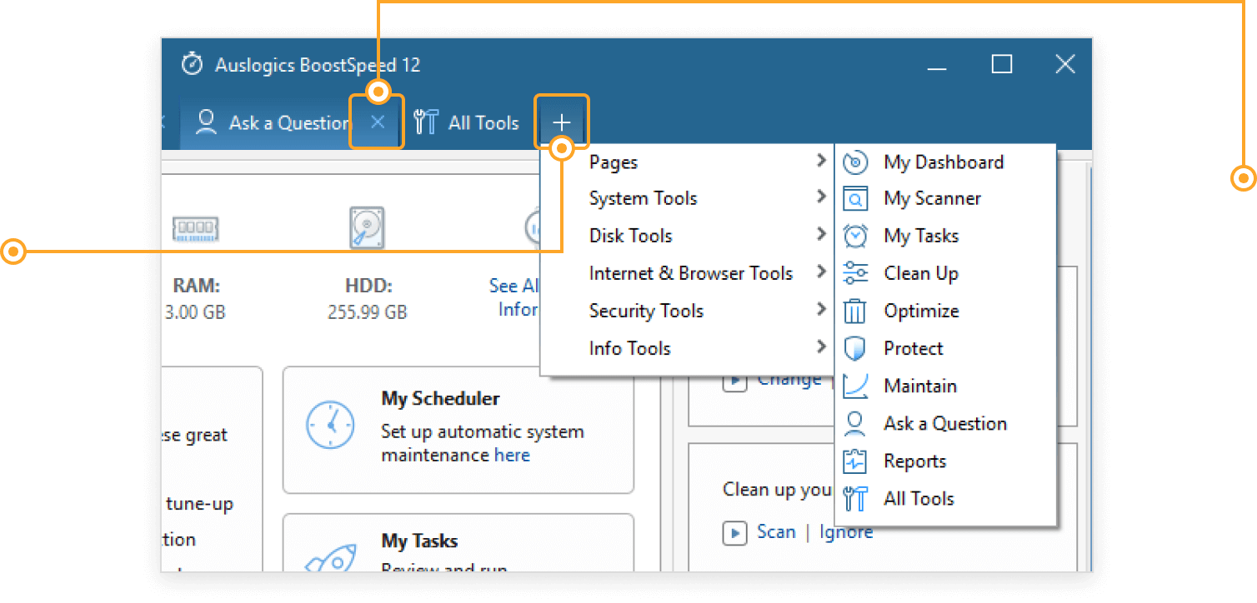Image resolution: width=1257 pixels, height=603 pixels.
Task: Click the My Tasks alarm clock icon
Action: pos(855,237)
